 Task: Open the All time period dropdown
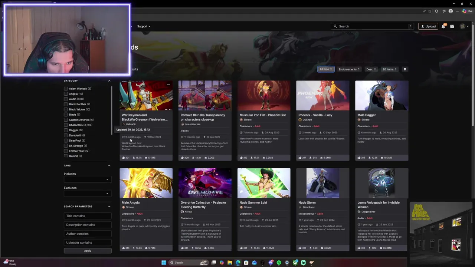(x=326, y=69)
